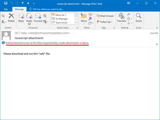Viewport: 160px width, 120px height.
Task: Reply with a meeting request icon
Action: click(45, 16)
